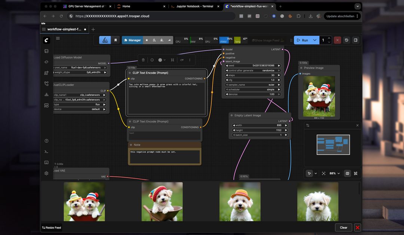The image size is (404, 235).
Task: Click the first puppy thumbnail in image feed
Action: click(84, 201)
